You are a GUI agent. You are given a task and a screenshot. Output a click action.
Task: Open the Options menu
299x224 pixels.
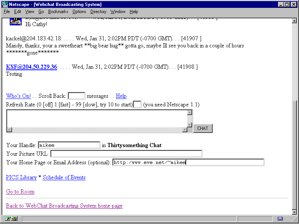coord(79,12)
